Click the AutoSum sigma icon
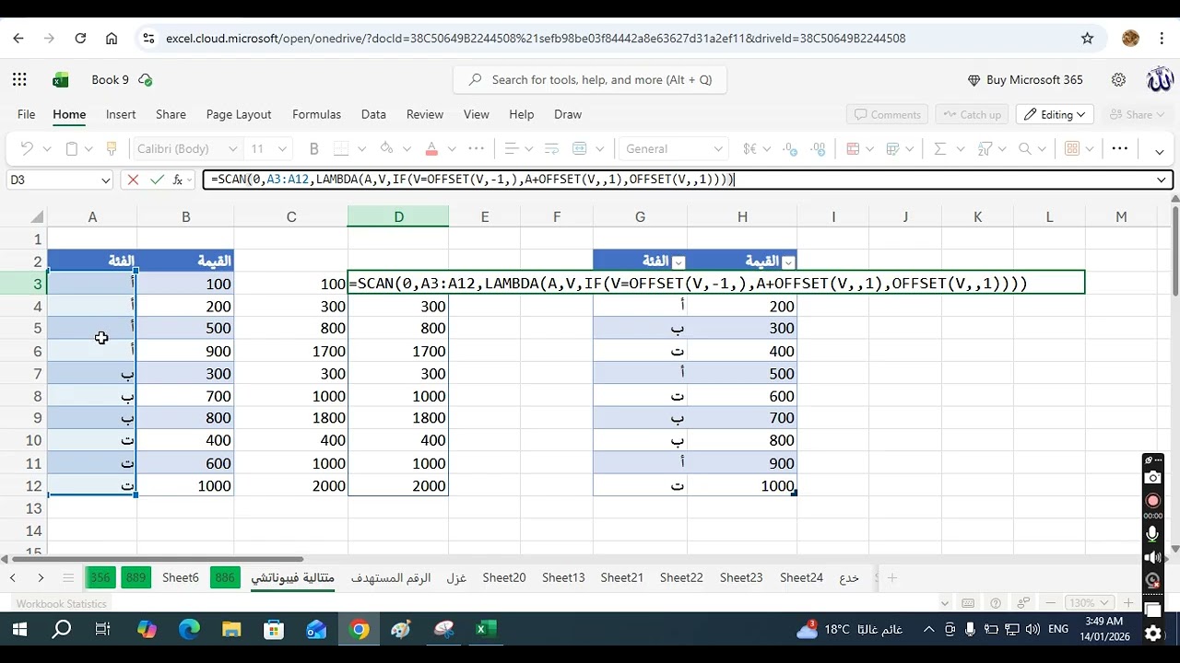Screen dimensions: 1180x663 939,148
